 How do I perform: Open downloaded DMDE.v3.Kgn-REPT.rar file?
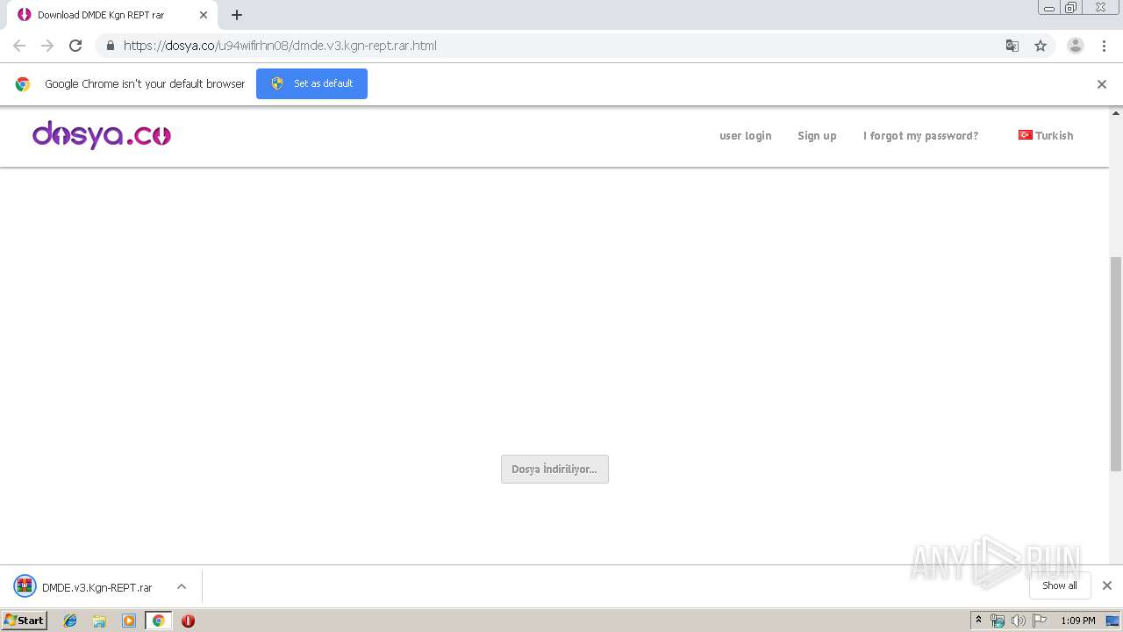click(x=97, y=587)
